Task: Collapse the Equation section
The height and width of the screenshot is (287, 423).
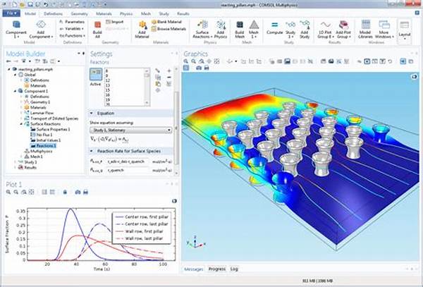Action: [x=92, y=113]
